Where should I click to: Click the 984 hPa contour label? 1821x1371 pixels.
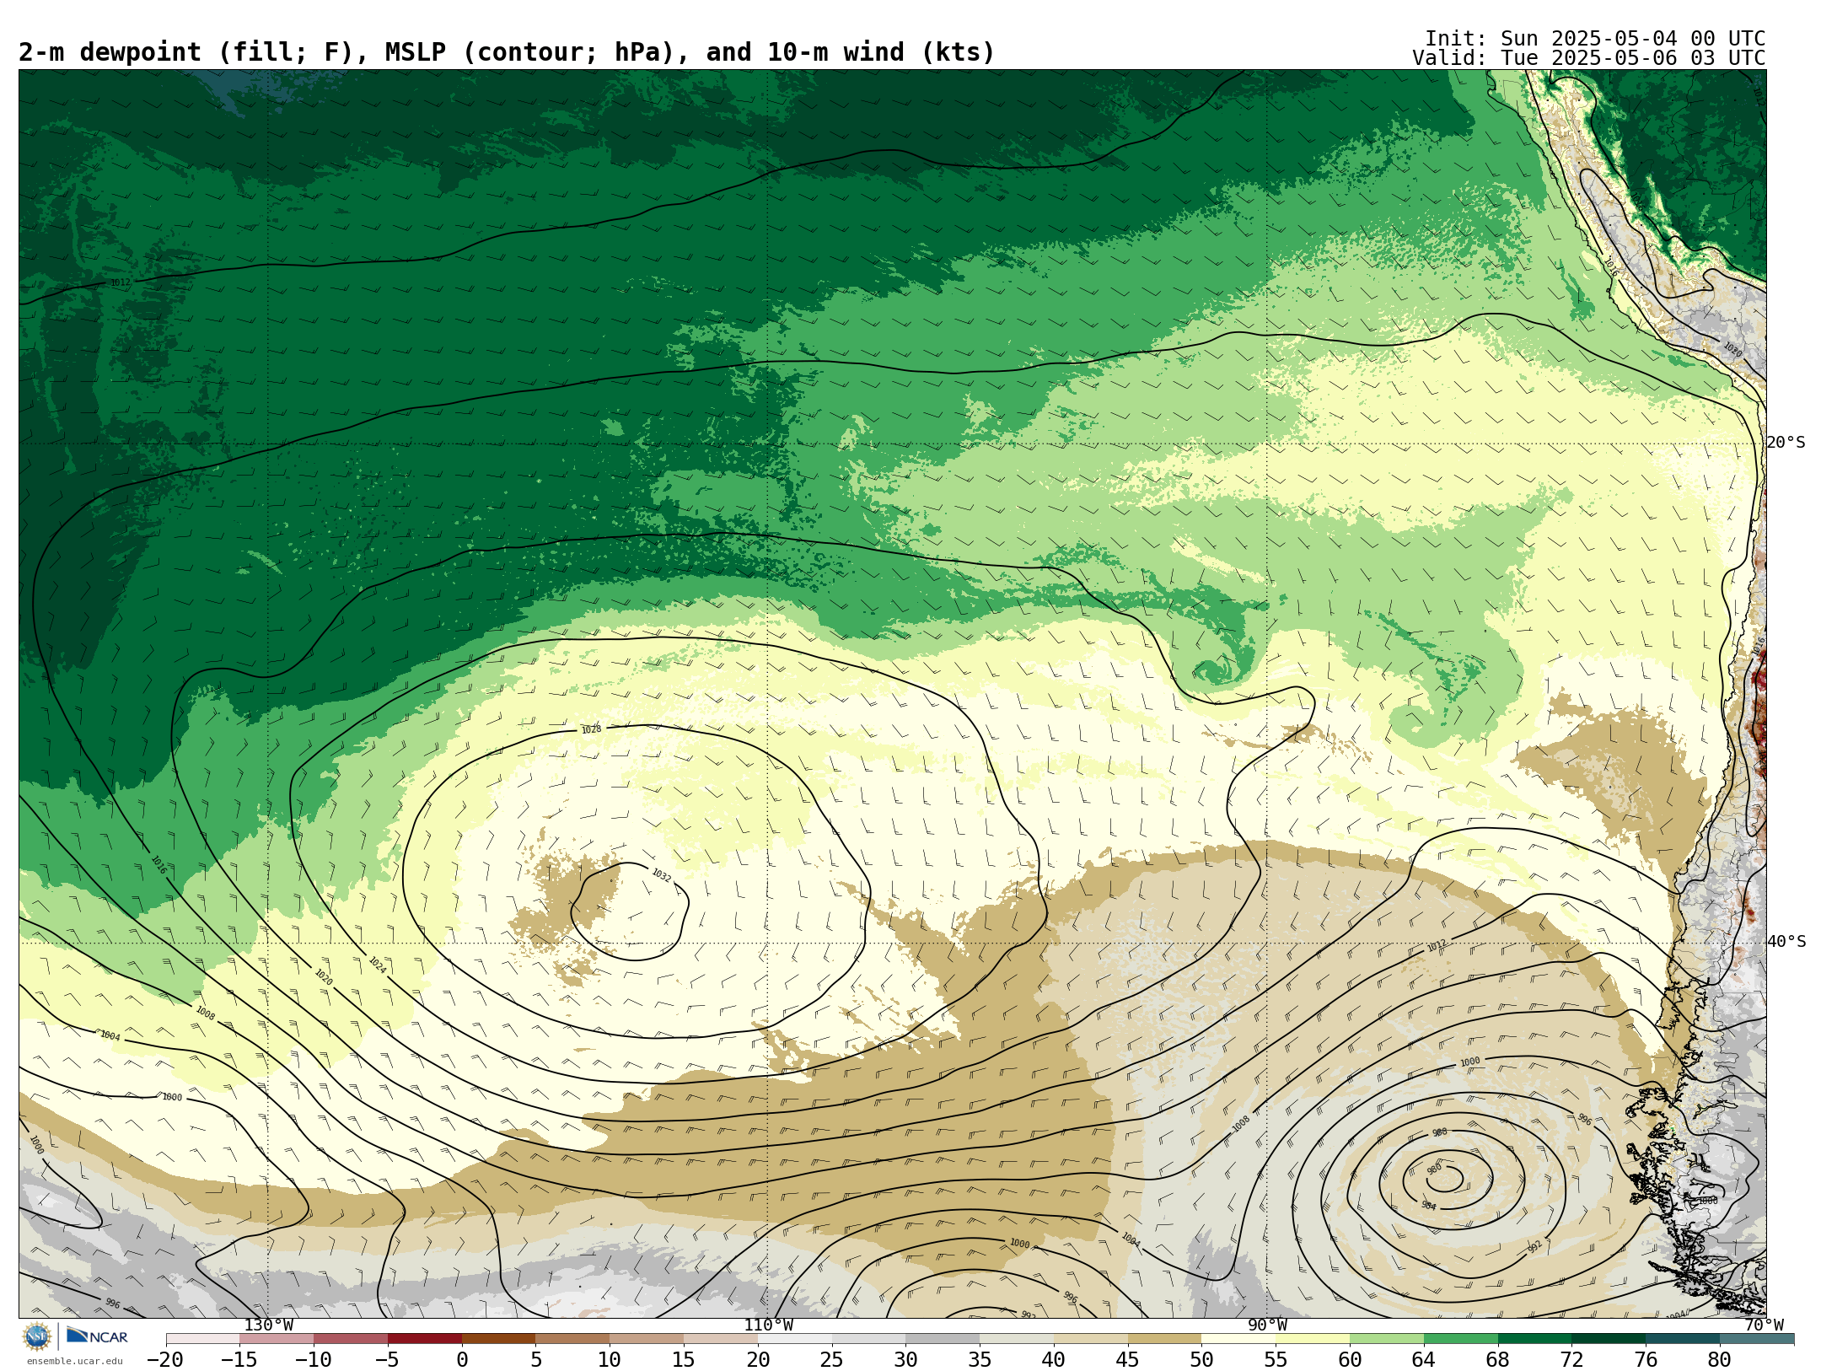pos(1428,1206)
